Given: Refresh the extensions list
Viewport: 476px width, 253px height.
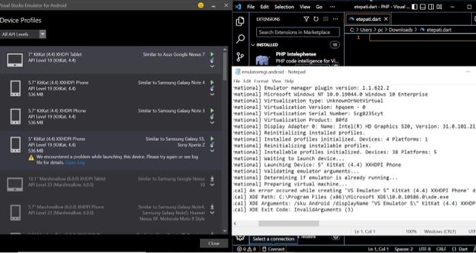Looking at the screenshot, I should click(316, 19).
